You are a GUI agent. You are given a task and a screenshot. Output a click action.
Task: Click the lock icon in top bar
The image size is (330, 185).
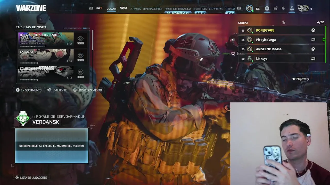[275, 8]
